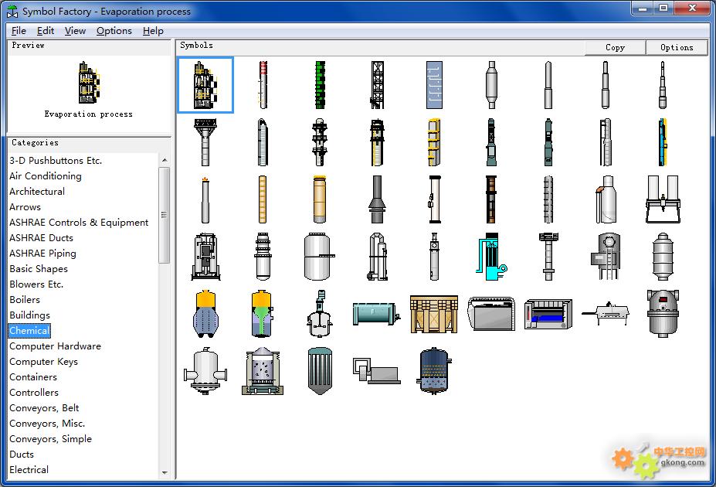This screenshot has height=487, width=716.
Task: Pick the cyan dust collector symbol
Action: (491, 256)
